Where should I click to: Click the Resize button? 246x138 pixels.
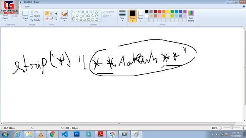(35, 16)
